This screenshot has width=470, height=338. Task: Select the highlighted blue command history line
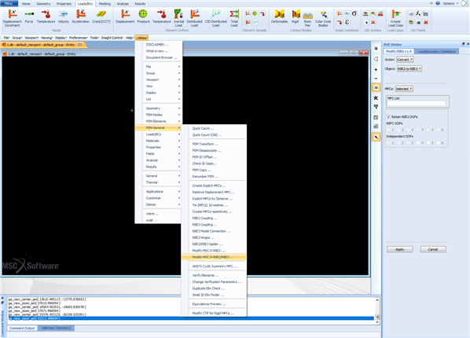tap(191, 318)
